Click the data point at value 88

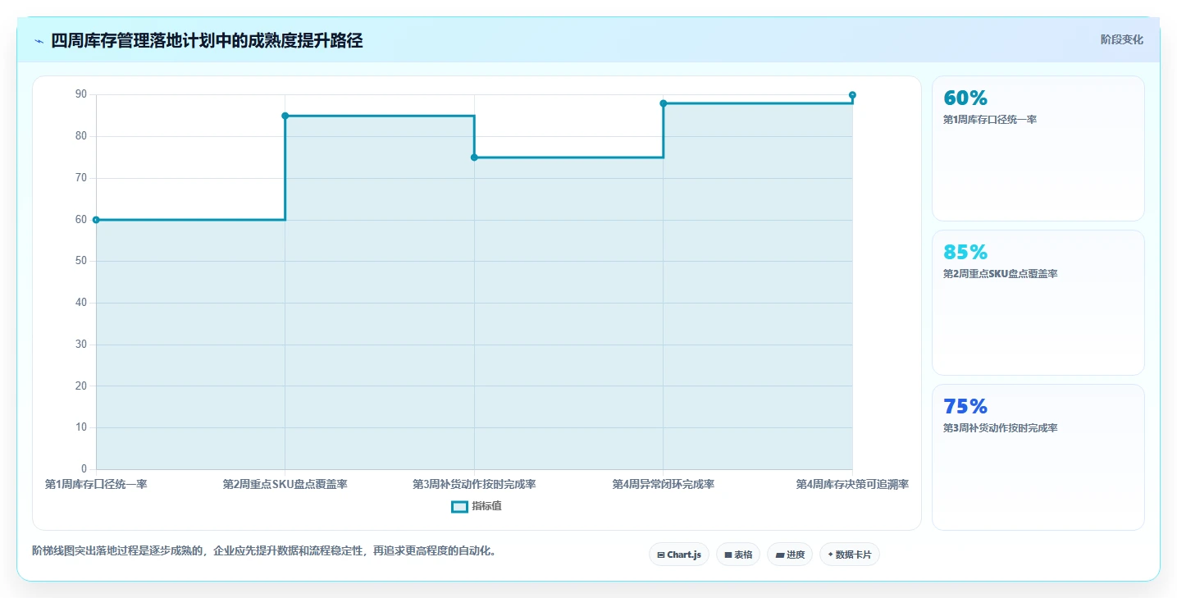click(664, 103)
